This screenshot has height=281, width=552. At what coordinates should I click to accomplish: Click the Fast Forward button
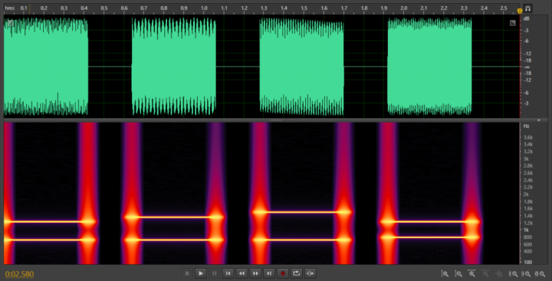click(255, 273)
